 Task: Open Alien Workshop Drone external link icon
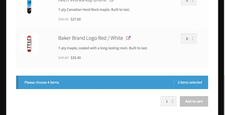[x=111, y=1]
